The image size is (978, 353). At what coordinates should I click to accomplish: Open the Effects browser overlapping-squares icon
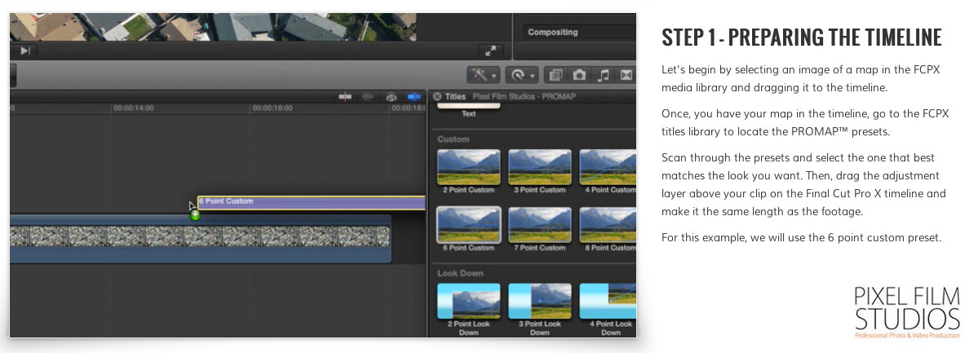(555, 76)
